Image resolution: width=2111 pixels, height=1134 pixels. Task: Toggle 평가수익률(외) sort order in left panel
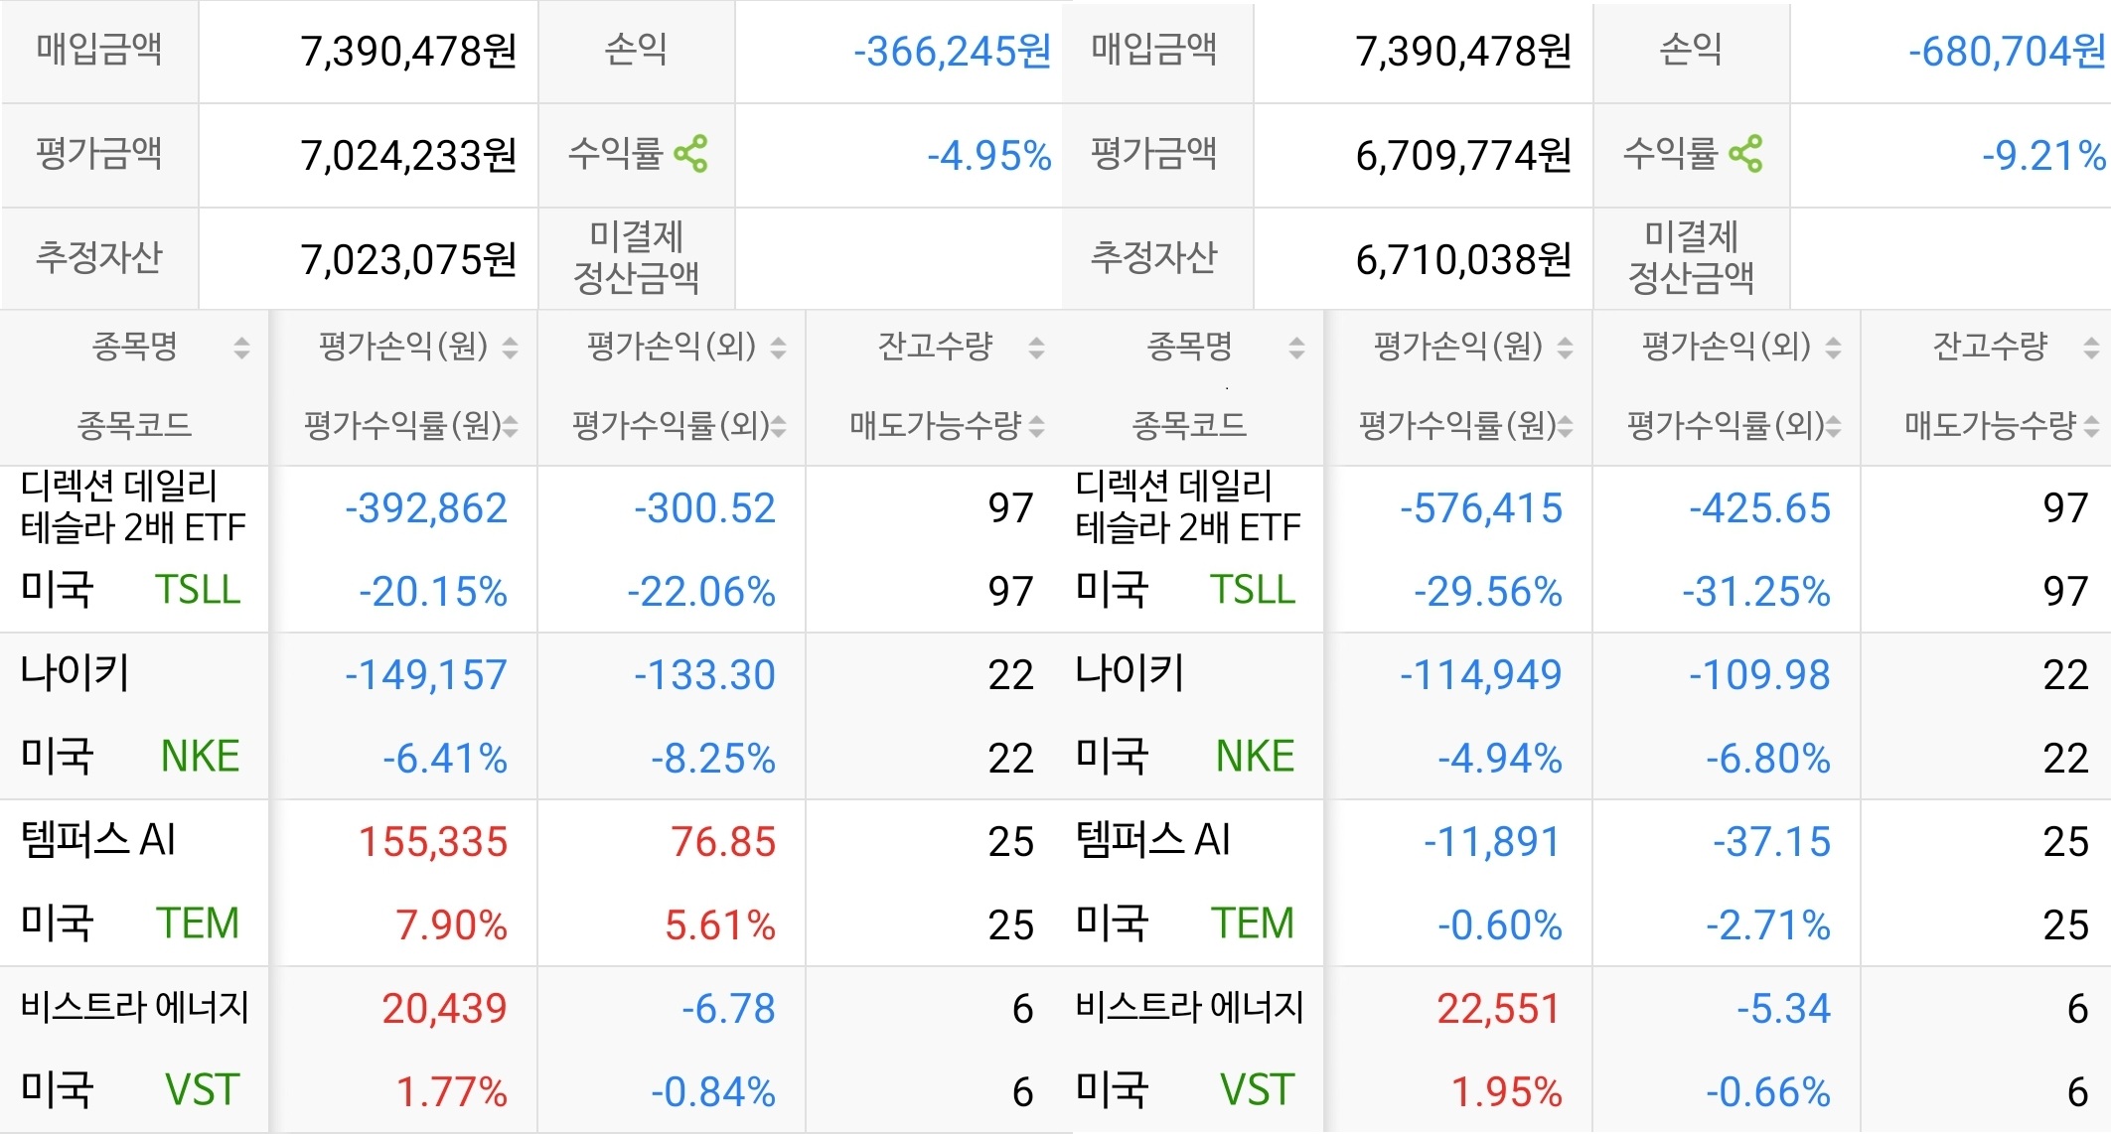click(779, 427)
